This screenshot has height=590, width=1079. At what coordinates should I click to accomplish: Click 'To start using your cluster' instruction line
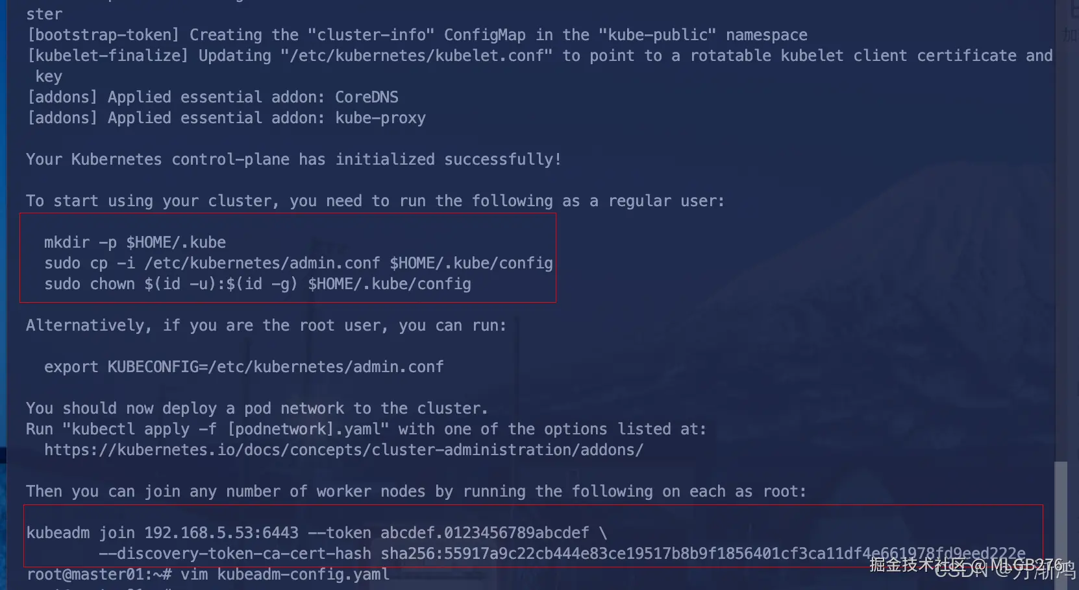point(375,201)
